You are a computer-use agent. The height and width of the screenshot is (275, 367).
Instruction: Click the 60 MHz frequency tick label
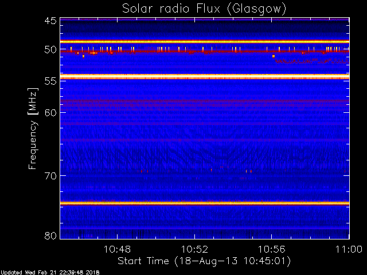[x=50, y=112]
